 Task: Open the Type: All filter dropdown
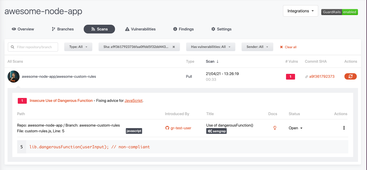pyautogui.click(x=78, y=47)
